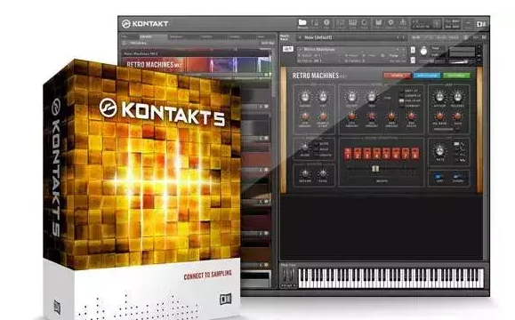Open the Options gear icon in the toolbar
This screenshot has height=320, width=515.
click(390, 23)
